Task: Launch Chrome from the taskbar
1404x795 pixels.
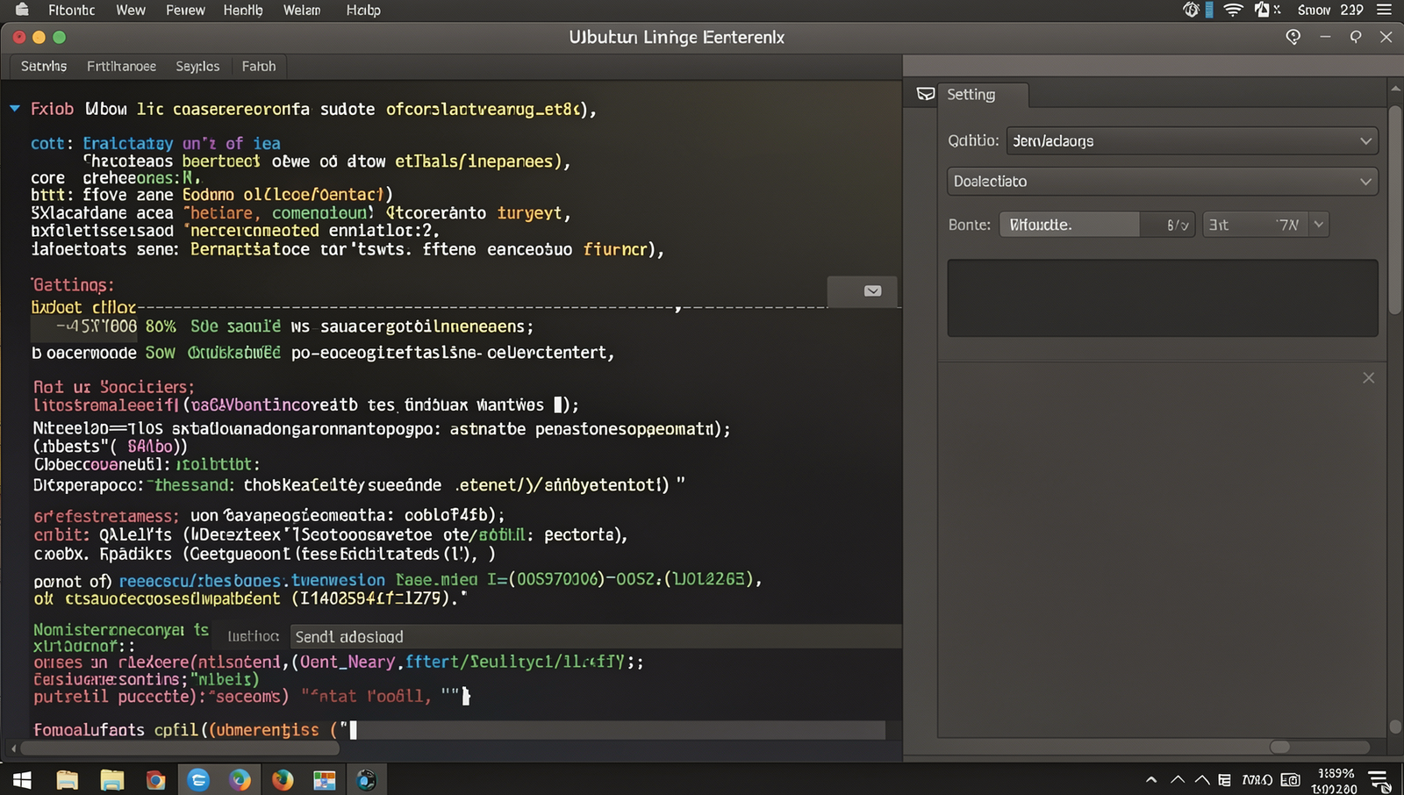Action: 155,779
